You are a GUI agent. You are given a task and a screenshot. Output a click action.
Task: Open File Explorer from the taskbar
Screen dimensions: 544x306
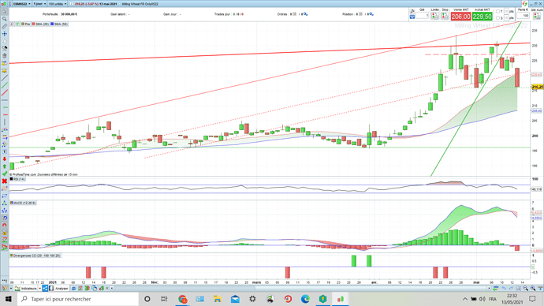(218, 299)
